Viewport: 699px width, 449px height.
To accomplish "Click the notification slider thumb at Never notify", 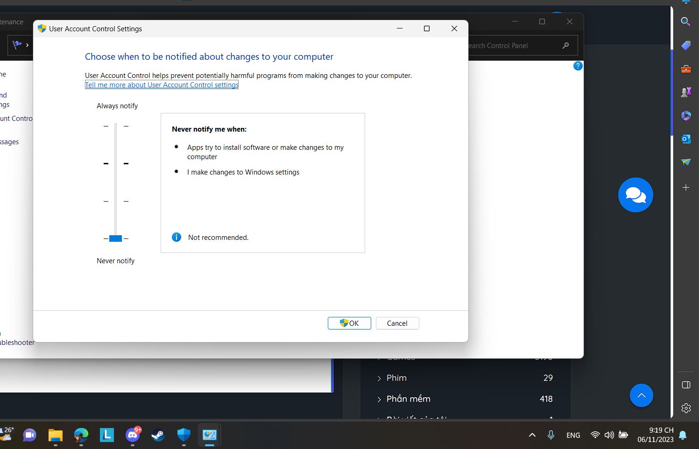I will [115, 239].
